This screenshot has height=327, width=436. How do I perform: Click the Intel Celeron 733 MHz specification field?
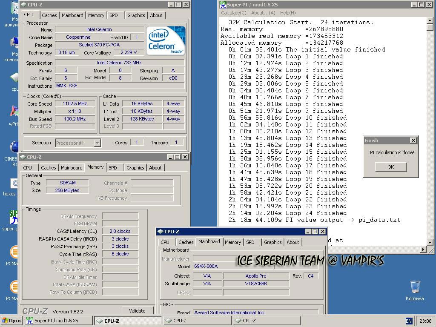pos(120,63)
